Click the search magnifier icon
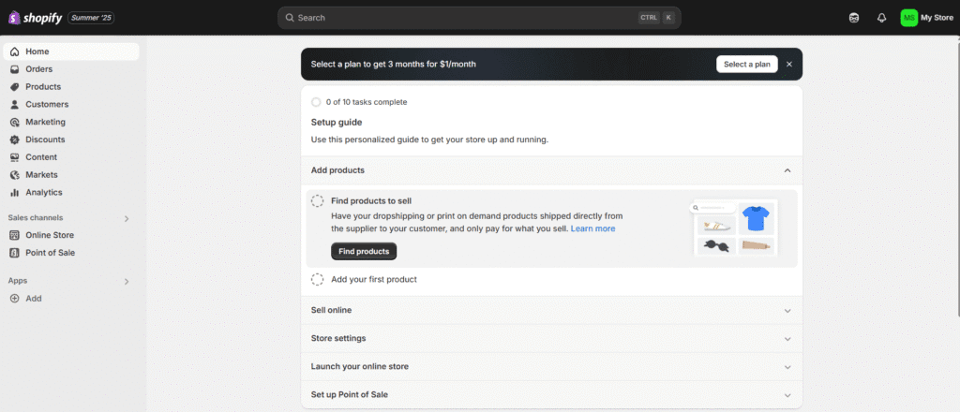This screenshot has width=960, height=412. (x=290, y=18)
